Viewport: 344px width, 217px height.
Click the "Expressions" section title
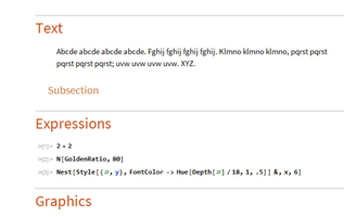click(x=73, y=124)
